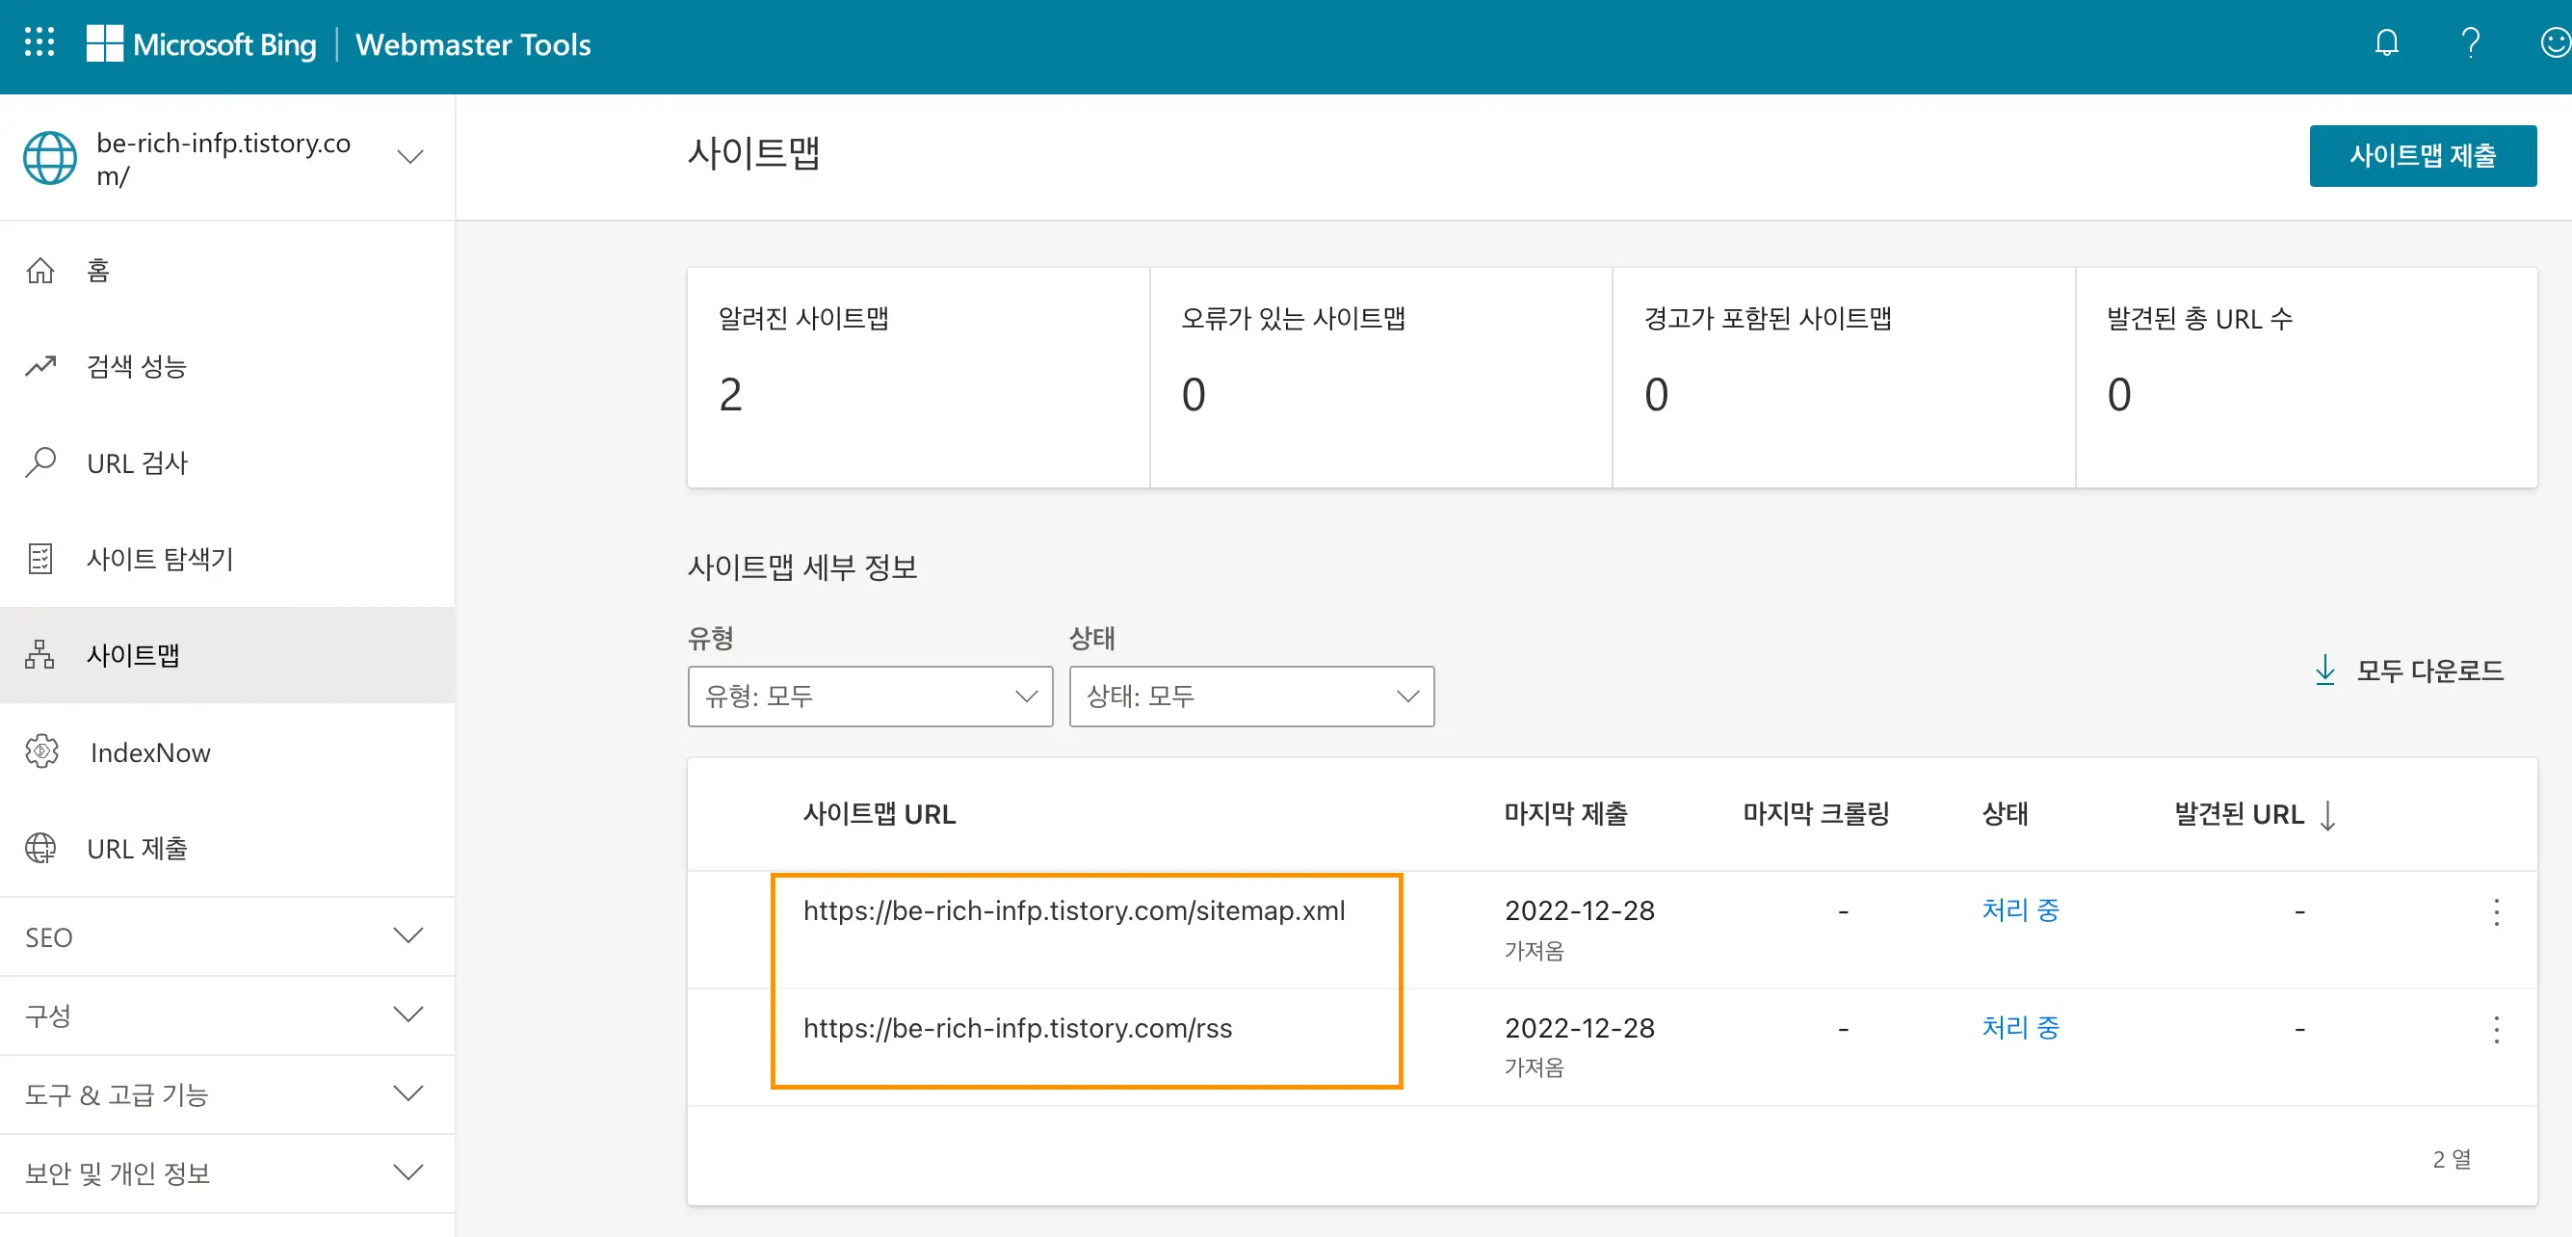The width and height of the screenshot is (2572, 1237).
Task: Open the help question mark icon
Action: point(2470,43)
